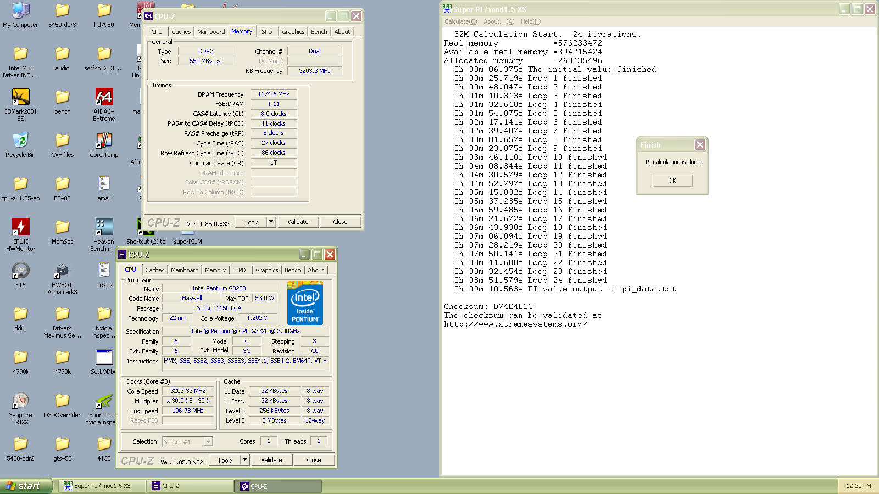Open the 4790k folder icon
Viewport: 879px width, 494px height.
(20, 362)
